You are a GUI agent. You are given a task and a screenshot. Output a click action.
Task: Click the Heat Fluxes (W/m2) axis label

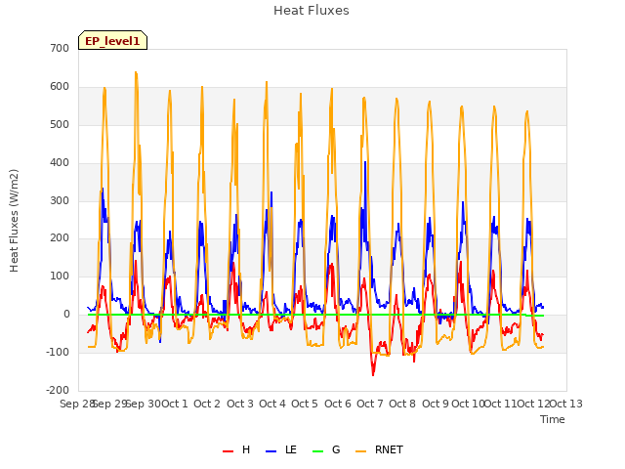pyautogui.click(x=14, y=221)
